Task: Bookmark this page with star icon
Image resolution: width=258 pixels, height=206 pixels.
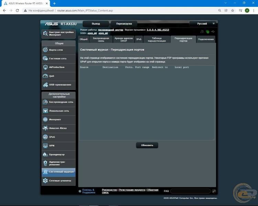Action: coord(233,11)
